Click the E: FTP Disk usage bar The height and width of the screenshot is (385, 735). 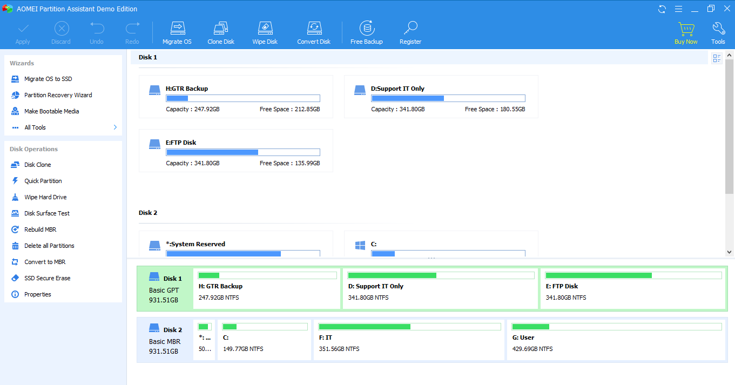coord(633,275)
